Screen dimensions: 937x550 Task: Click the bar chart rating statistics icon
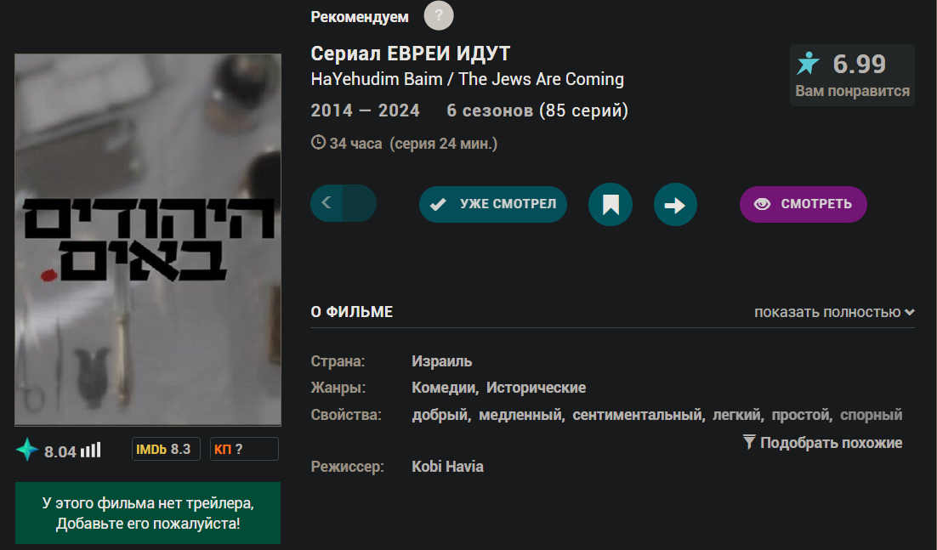pos(91,449)
